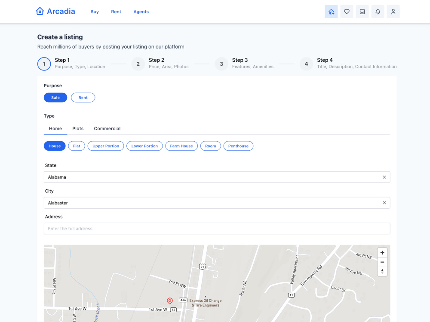Click the 2nd Pl NW street label
The height and width of the screenshot is (322, 430).
tap(177, 283)
